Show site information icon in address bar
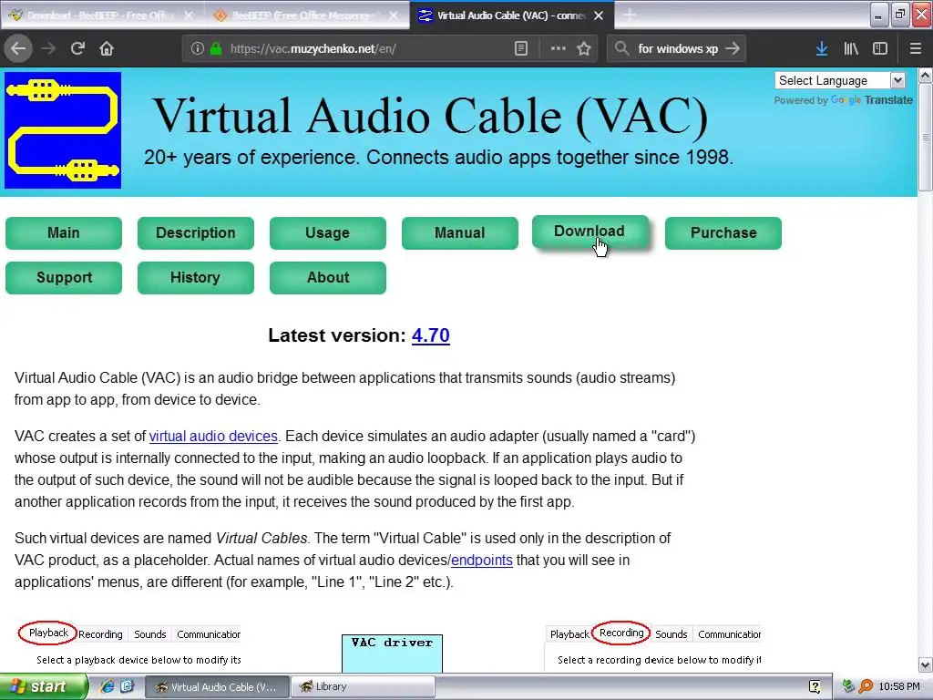Screen dimensions: 933x700 click(x=197, y=48)
